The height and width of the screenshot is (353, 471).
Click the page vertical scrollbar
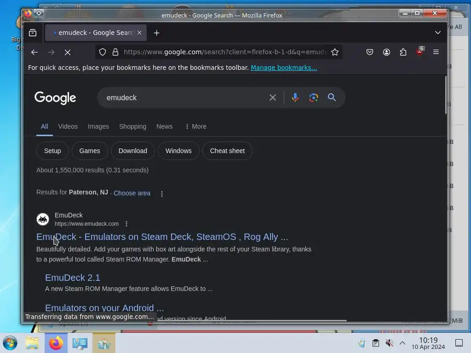pyautogui.click(x=445, y=95)
